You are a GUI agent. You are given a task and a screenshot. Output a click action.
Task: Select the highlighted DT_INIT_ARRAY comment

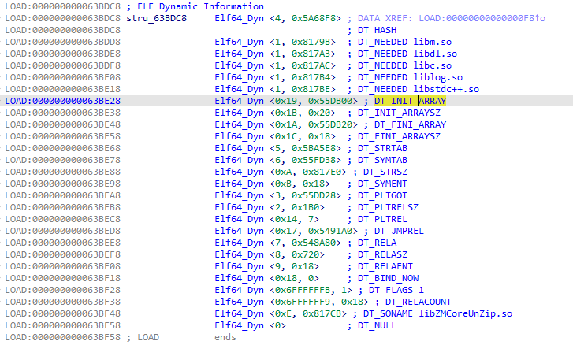[x=410, y=101]
